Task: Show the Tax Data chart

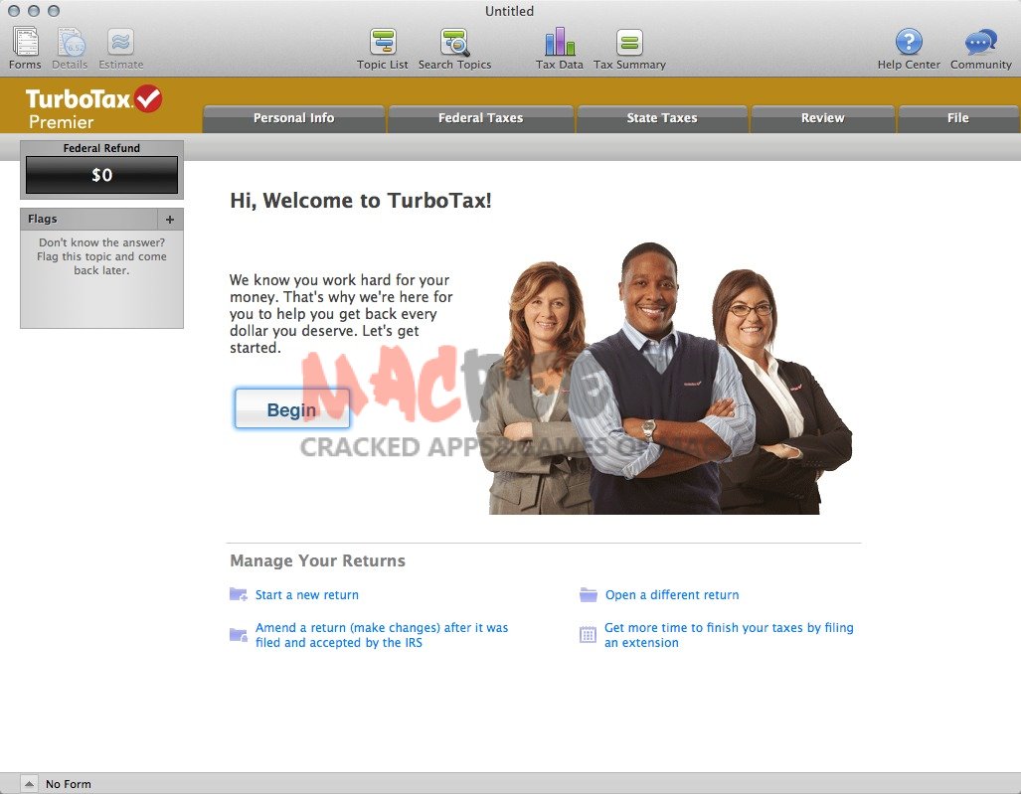Action: (x=560, y=43)
